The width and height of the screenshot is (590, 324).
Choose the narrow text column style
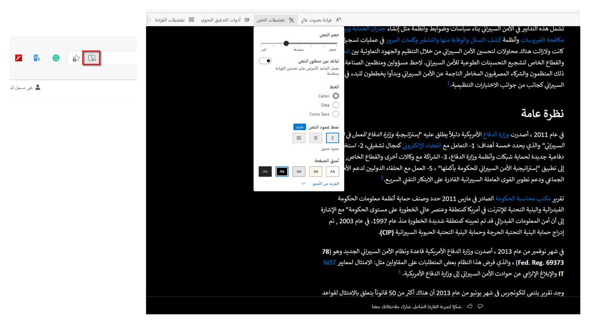[332, 138]
